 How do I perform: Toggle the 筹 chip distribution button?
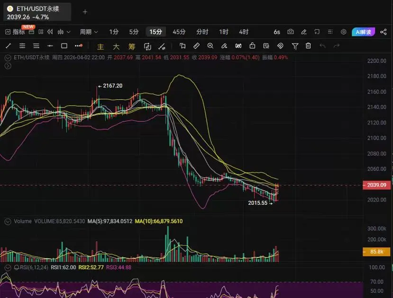tap(132, 46)
